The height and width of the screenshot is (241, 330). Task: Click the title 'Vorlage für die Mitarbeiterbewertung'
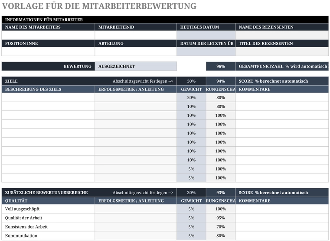[99, 6]
